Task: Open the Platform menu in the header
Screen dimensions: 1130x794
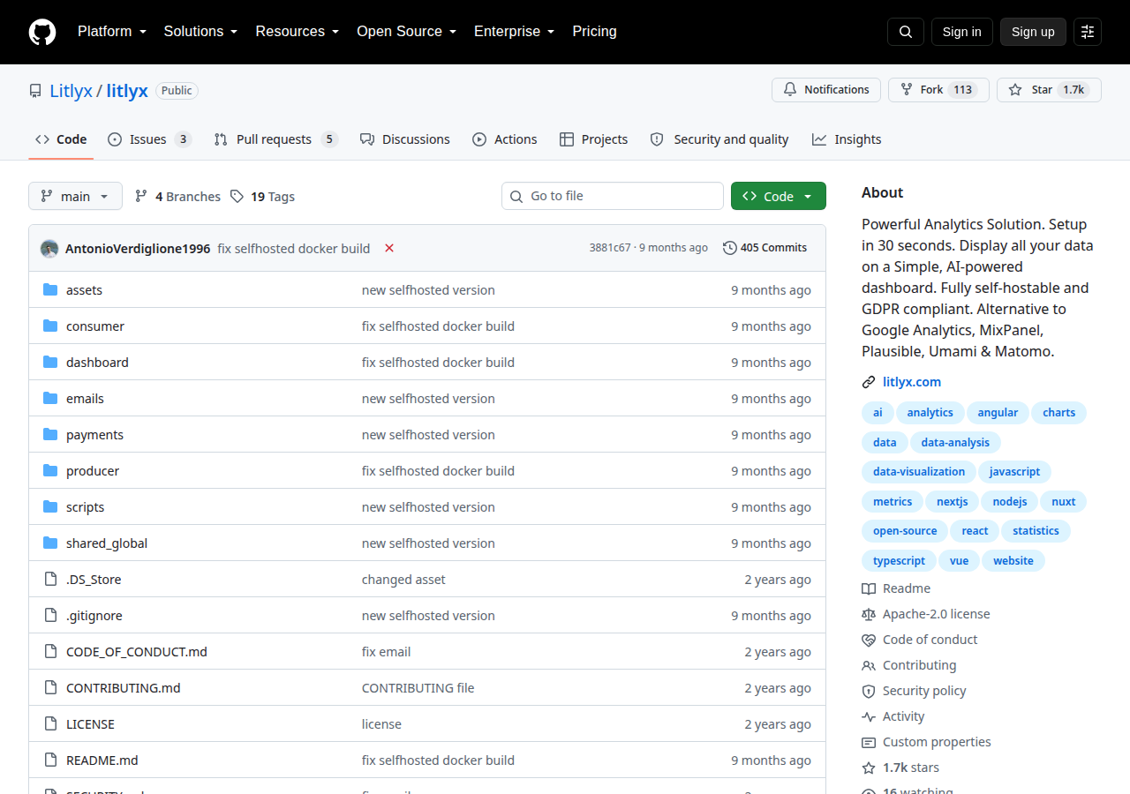Action: click(x=112, y=32)
